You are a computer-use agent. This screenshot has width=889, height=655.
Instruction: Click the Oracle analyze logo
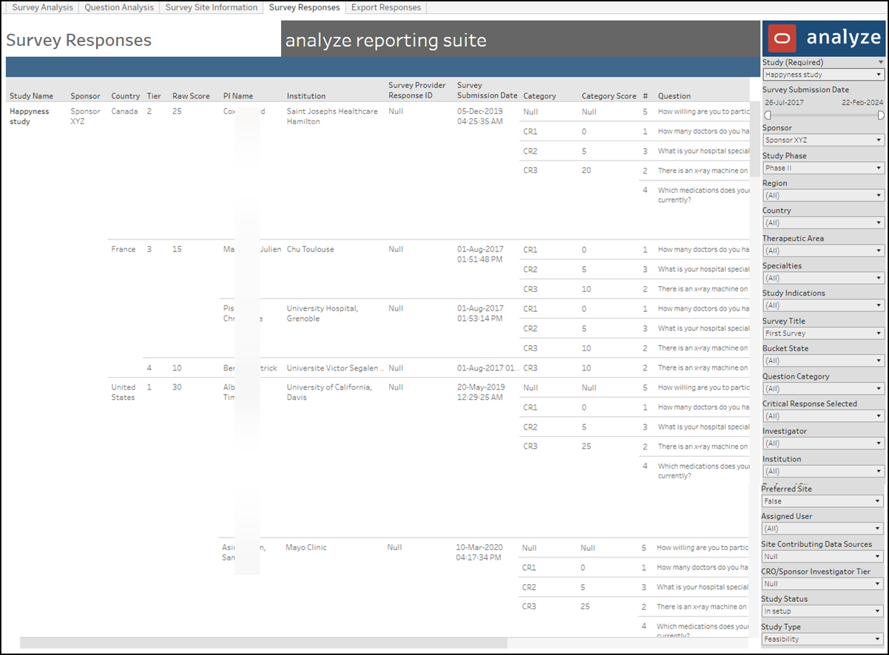coord(824,38)
